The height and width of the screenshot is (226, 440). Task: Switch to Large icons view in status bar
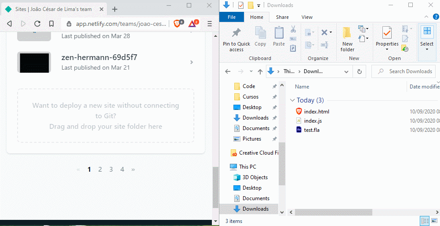click(434, 220)
